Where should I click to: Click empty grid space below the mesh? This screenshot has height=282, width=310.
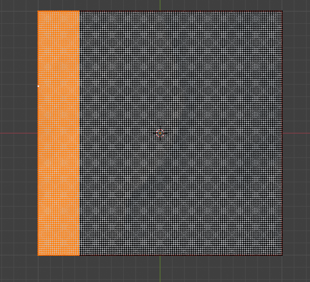click(x=112, y=269)
